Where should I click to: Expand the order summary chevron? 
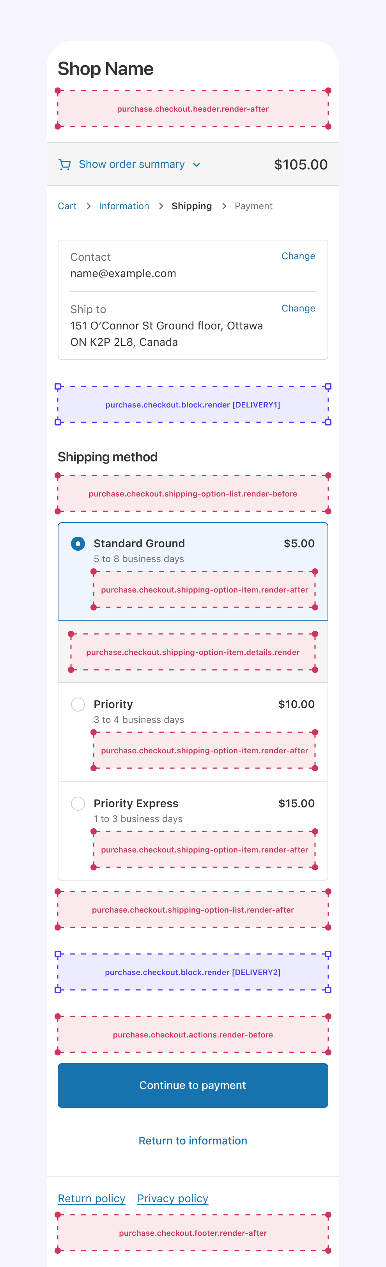[x=197, y=165]
